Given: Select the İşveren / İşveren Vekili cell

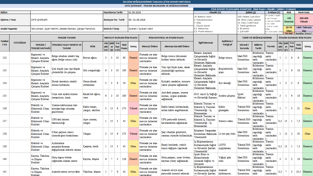Looking at the screenshot, I should 161,29.
